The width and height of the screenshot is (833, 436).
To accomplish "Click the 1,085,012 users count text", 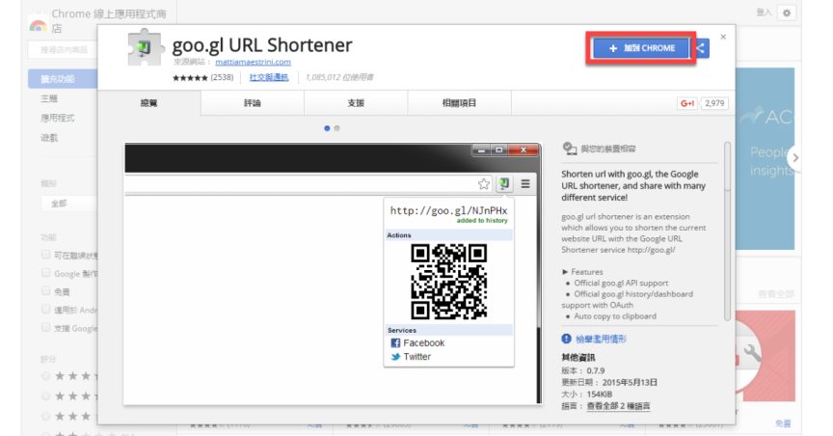I will point(339,77).
